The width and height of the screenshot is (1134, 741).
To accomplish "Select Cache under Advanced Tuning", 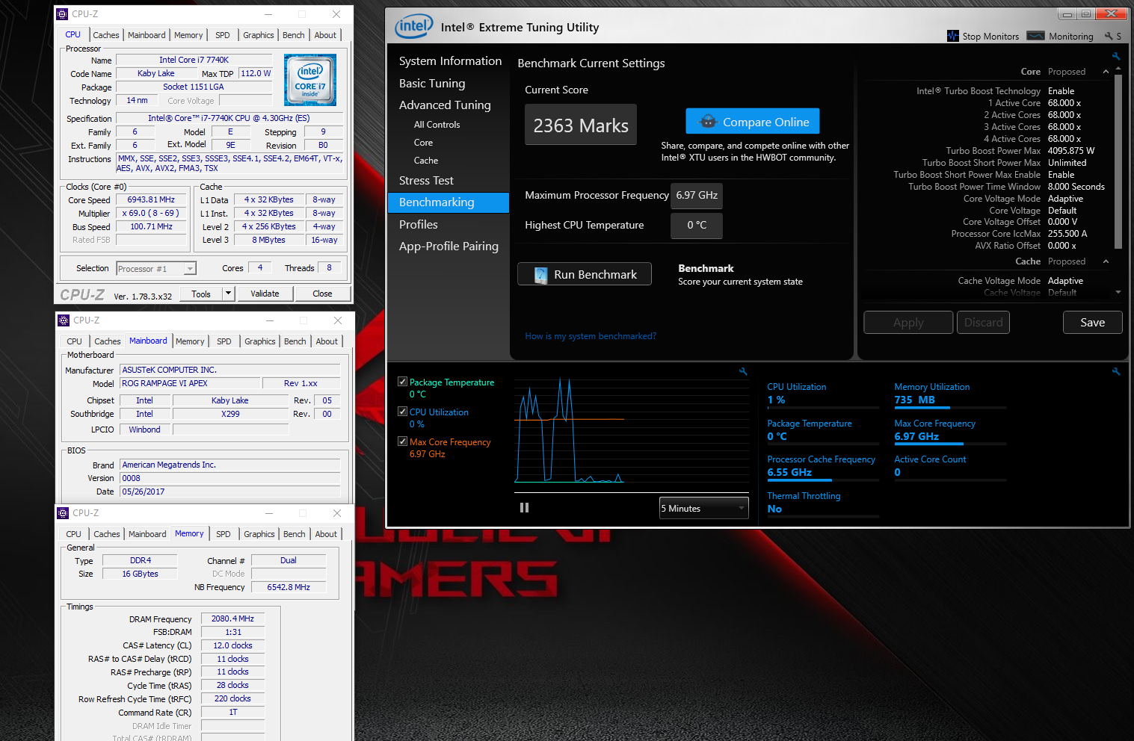I will click(426, 161).
